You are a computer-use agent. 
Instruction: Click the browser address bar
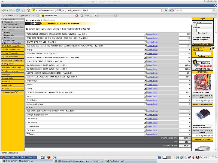[97, 10]
